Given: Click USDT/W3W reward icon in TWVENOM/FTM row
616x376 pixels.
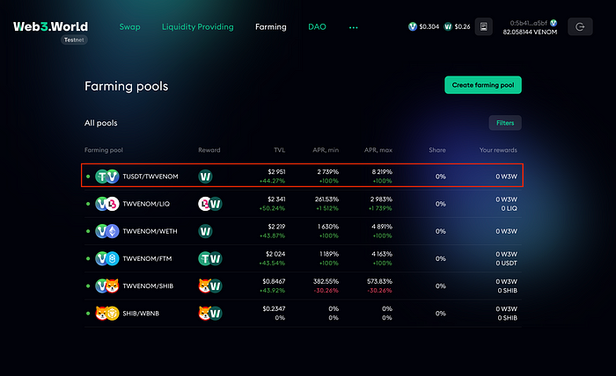Looking at the screenshot, I should pos(210,259).
